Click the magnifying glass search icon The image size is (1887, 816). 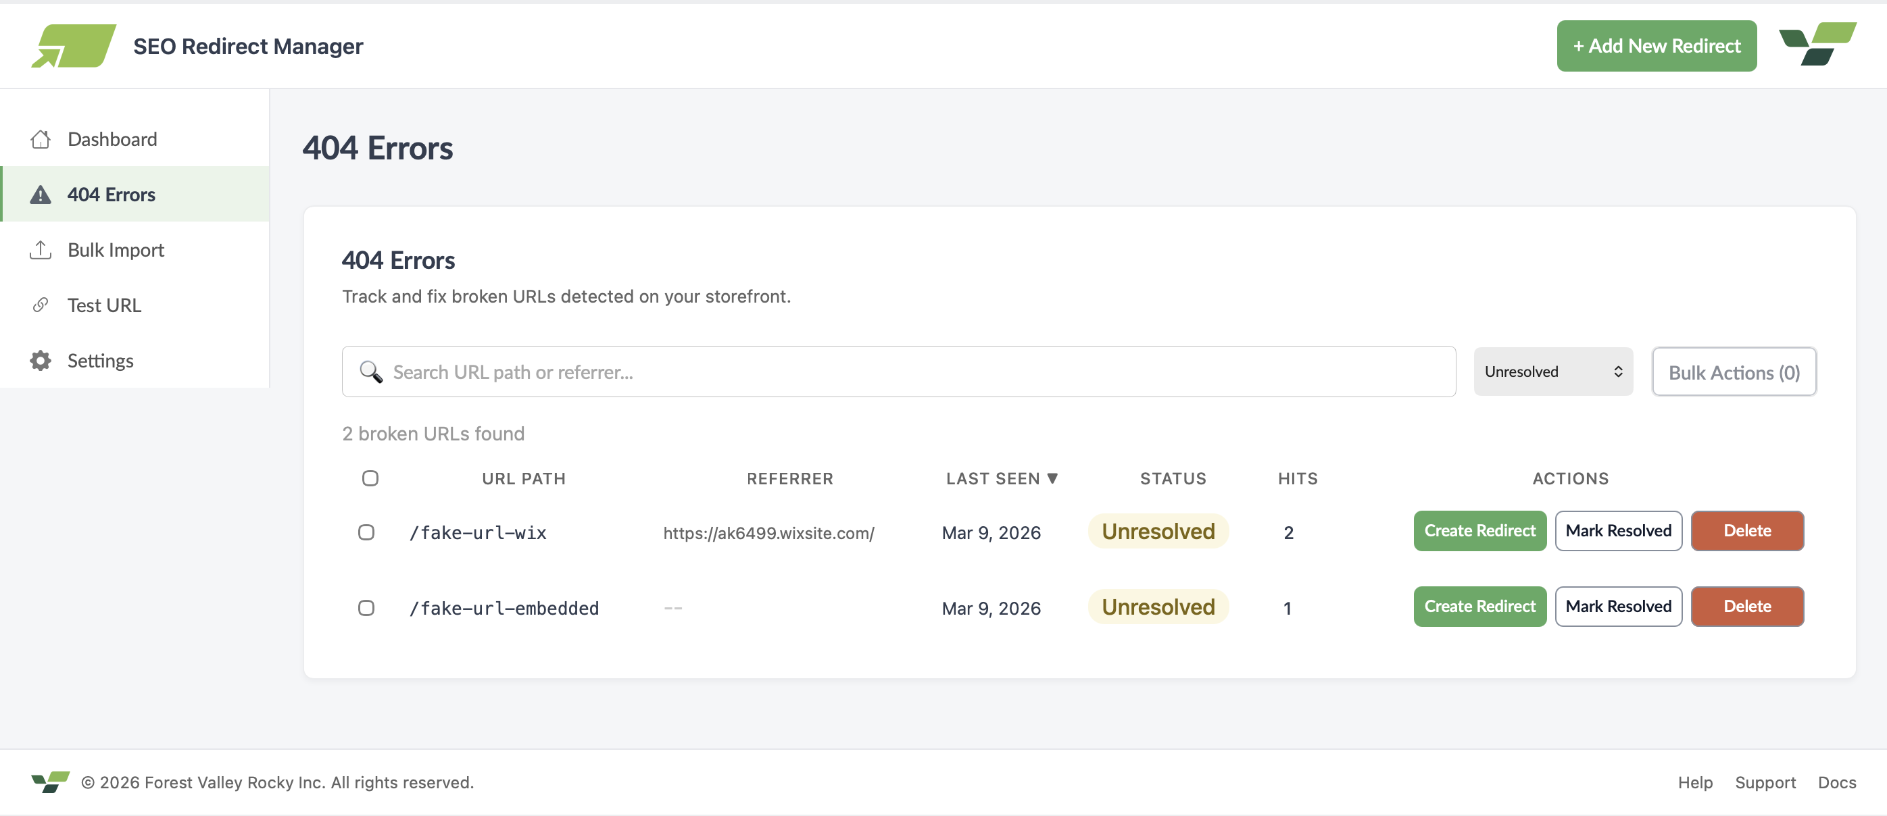tap(370, 372)
